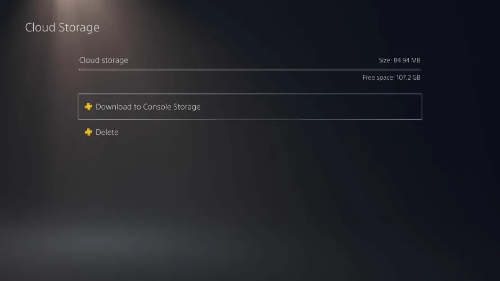Click the filled start of usage bar

click(80, 70)
